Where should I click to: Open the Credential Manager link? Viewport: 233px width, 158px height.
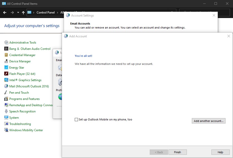point(22,55)
